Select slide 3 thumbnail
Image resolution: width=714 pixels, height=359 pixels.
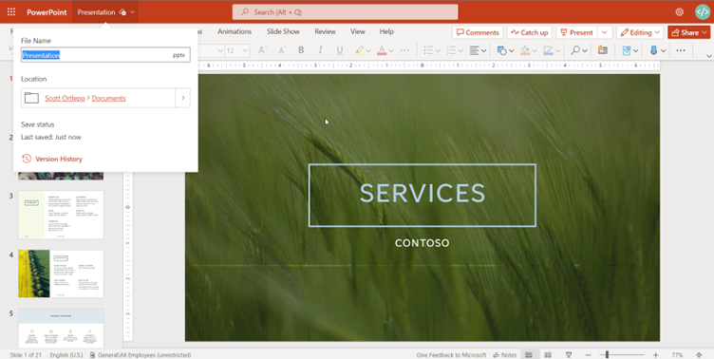pos(61,215)
